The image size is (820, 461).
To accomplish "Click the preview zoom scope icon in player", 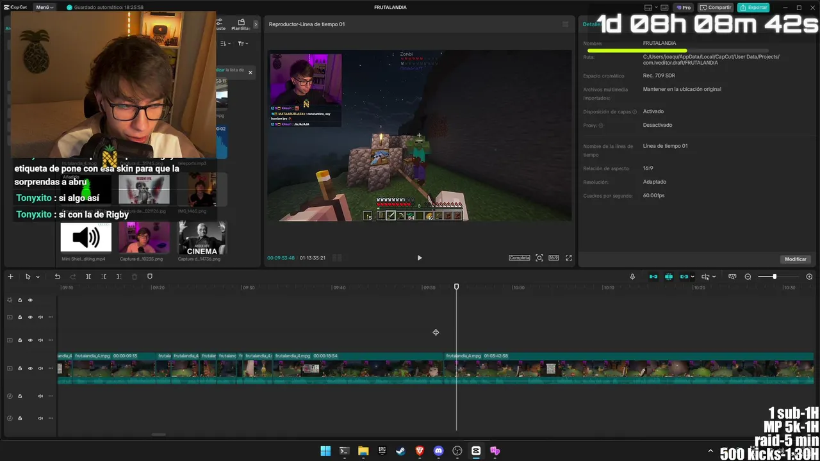I will [x=539, y=257].
